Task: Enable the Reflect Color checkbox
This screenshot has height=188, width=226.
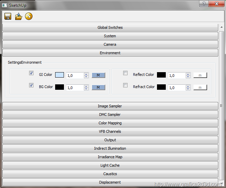Action: coord(126,73)
